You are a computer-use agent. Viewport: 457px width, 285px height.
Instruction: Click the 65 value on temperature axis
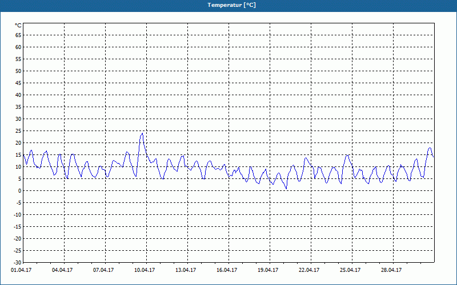[x=18, y=35]
